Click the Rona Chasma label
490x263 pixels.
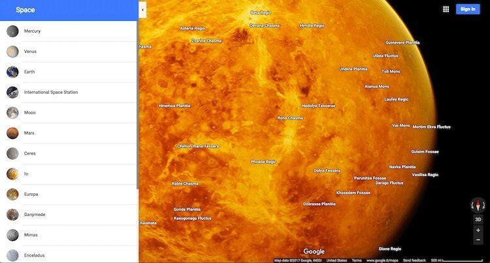(290, 118)
